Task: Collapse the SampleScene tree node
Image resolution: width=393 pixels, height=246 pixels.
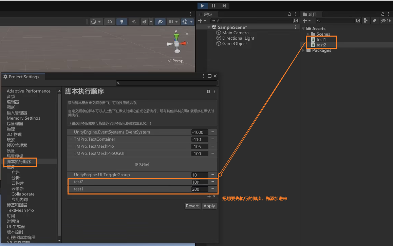Action: coord(209,27)
